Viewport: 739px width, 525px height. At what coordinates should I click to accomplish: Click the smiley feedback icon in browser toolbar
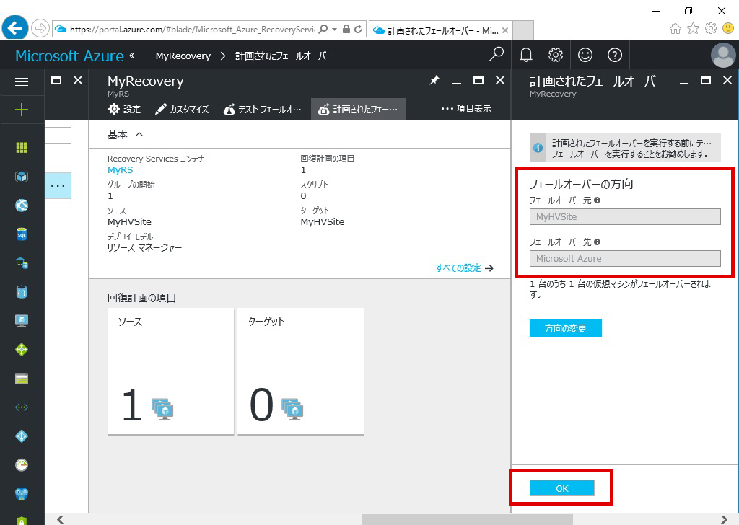728,29
